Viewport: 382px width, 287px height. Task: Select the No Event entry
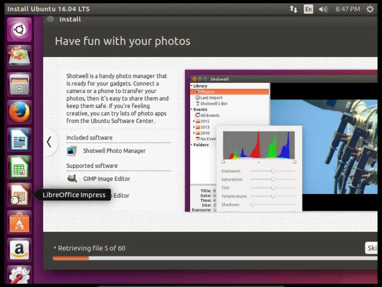point(206,139)
